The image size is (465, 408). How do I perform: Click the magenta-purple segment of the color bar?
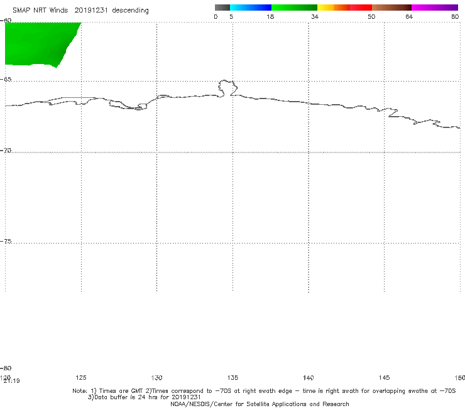(x=435, y=8)
